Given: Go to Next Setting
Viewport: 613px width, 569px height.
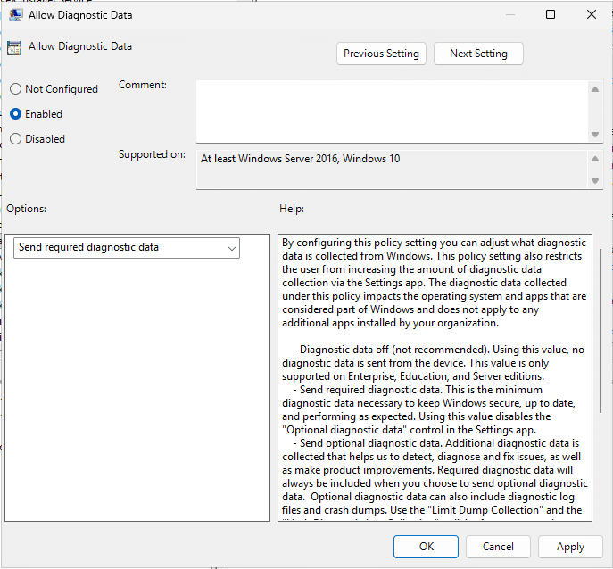Looking at the screenshot, I should click(x=478, y=54).
